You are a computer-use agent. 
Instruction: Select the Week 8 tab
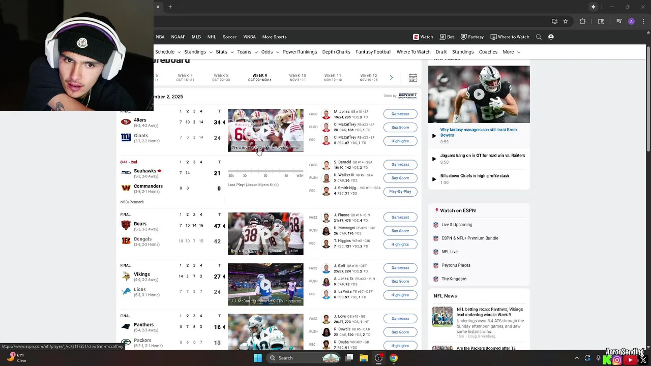(221, 77)
